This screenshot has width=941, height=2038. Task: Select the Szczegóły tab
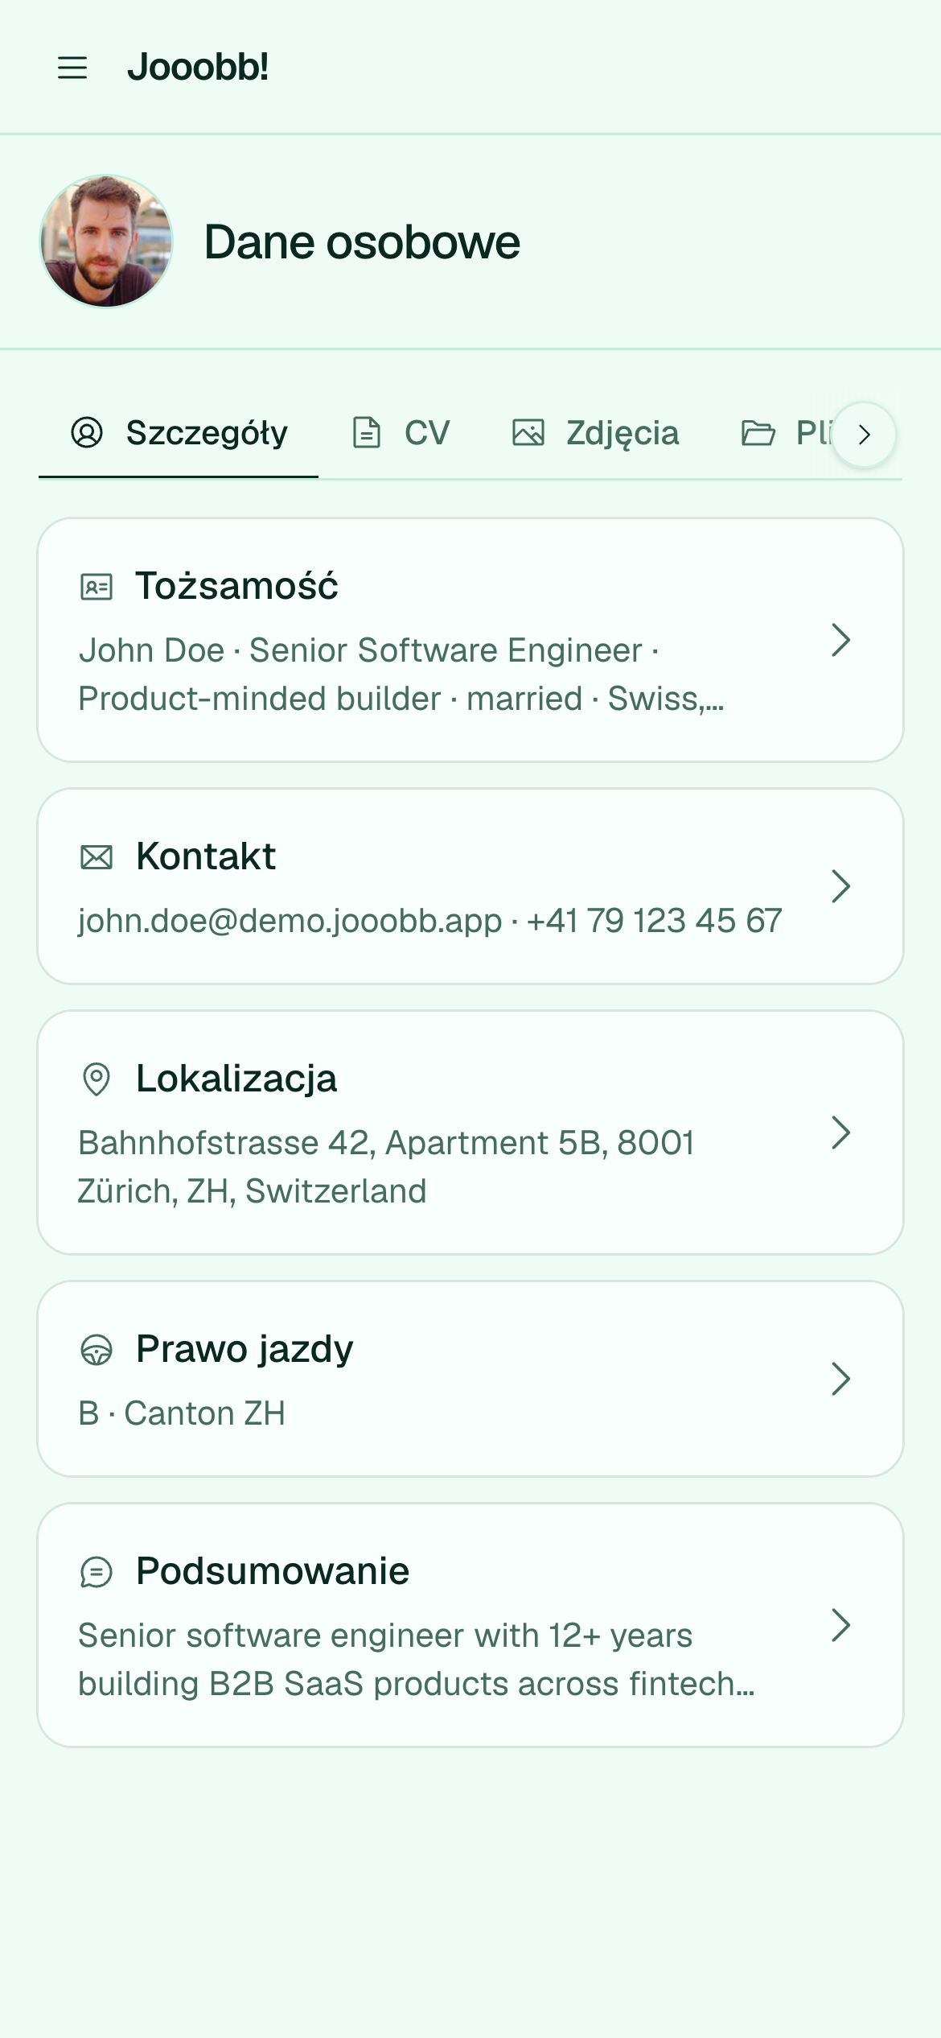(179, 433)
